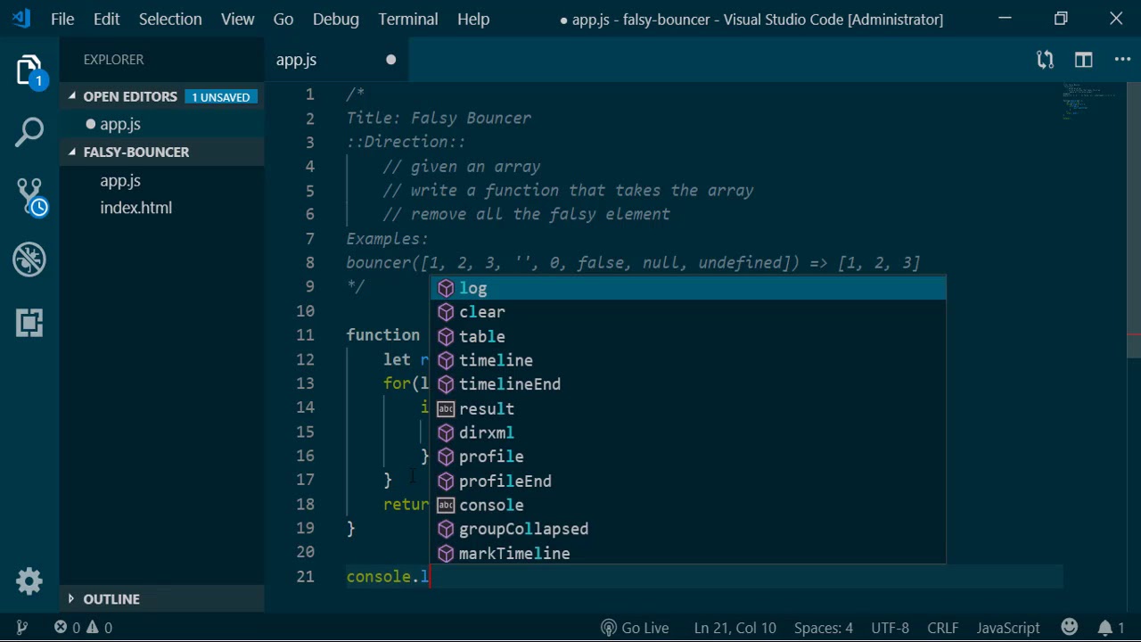
Task: Click the Title: Falsy Bouncer comment line
Action: click(x=439, y=118)
